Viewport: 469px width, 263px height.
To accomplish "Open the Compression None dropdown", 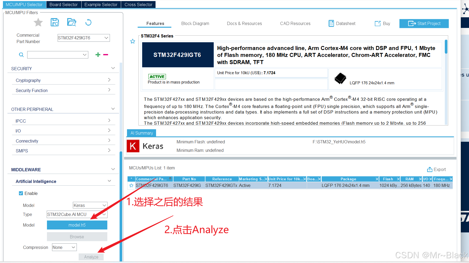I will coord(73,247).
